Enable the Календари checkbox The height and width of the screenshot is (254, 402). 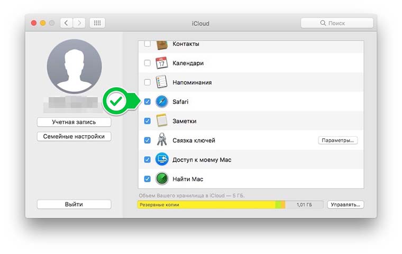coord(147,63)
